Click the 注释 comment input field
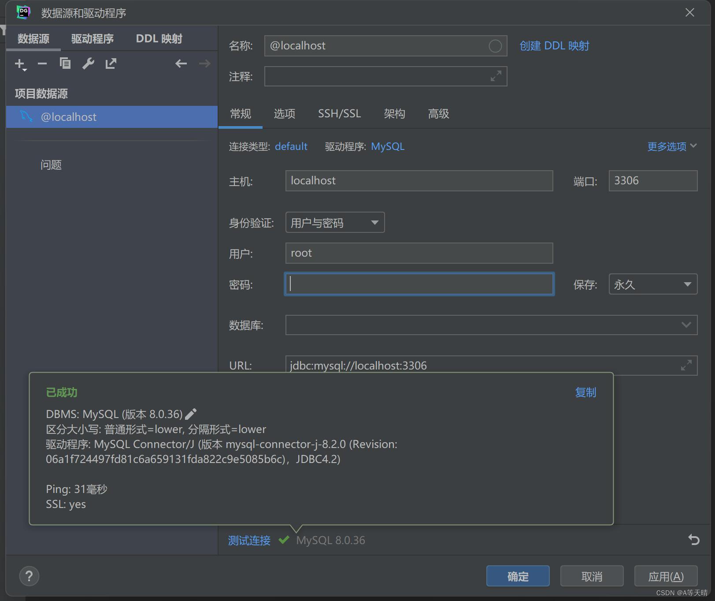The height and width of the screenshot is (601, 715). coord(385,76)
